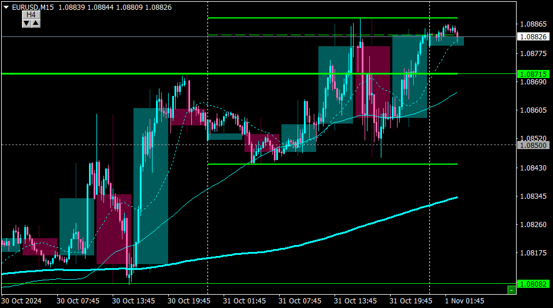This screenshot has width=553, height=308.
Task: Click the green minus button at bottom right
Action: 511,290
